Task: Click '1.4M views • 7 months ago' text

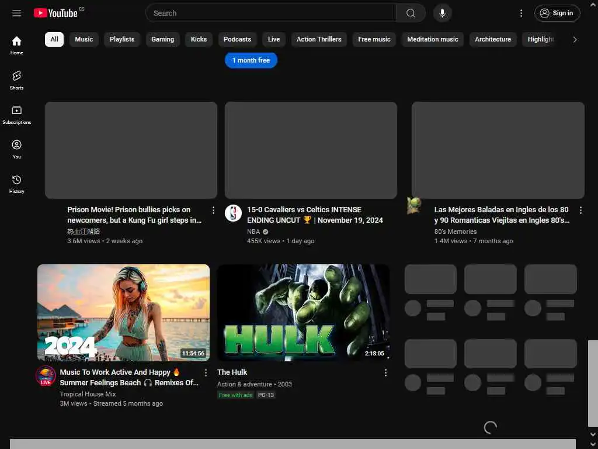Action: click(474, 241)
